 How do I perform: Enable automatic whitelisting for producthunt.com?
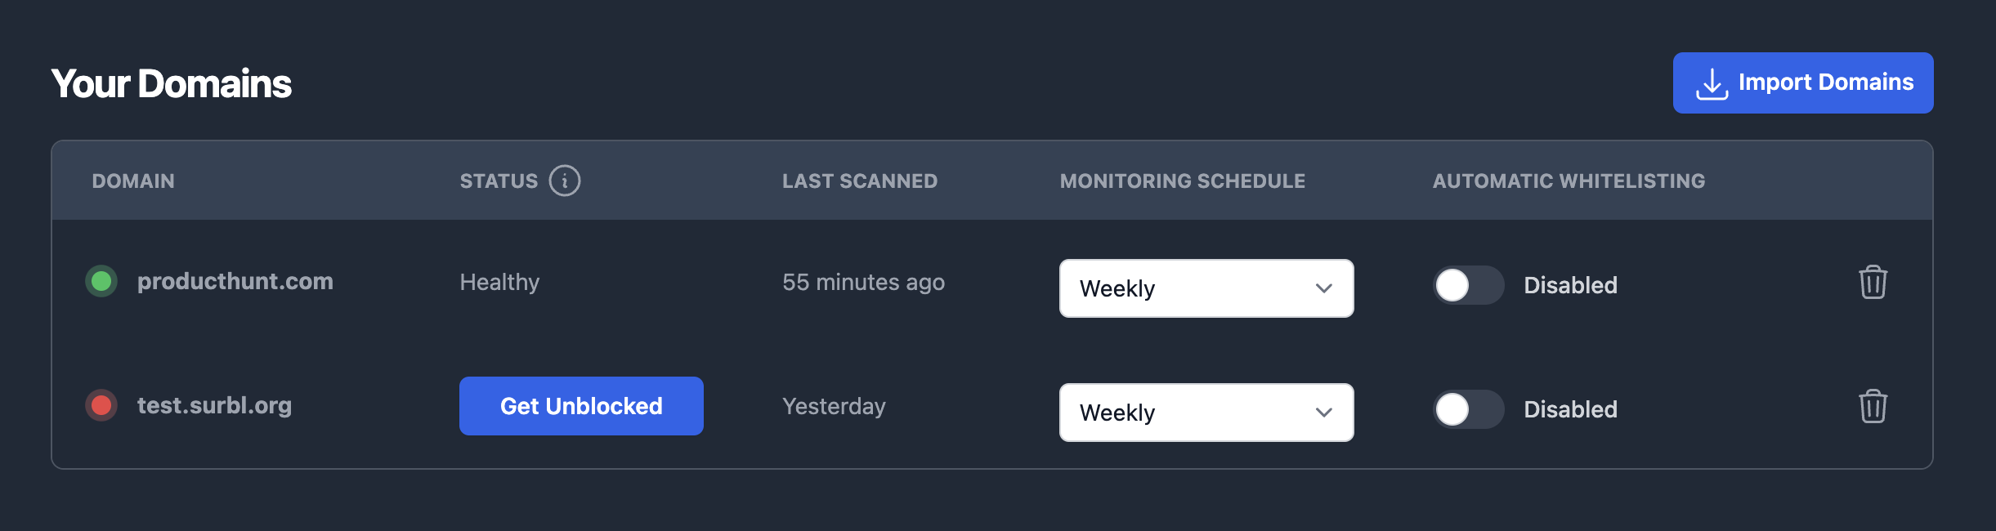click(1469, 285)
